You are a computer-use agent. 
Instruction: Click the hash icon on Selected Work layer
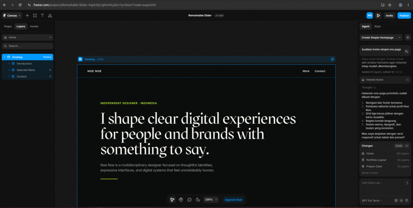(x=50, y=70)
